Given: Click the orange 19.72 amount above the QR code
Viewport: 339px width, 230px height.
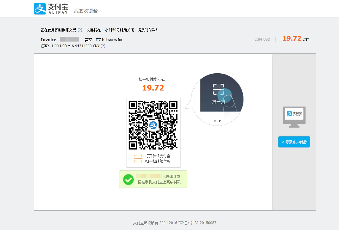Looking at the screenshot, I should (153, 88).
